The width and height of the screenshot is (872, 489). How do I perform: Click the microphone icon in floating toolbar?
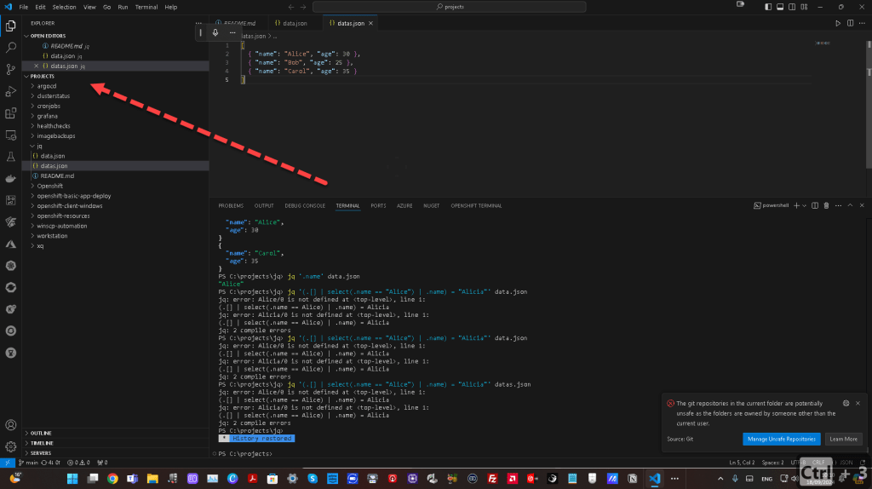pos(215,33)
